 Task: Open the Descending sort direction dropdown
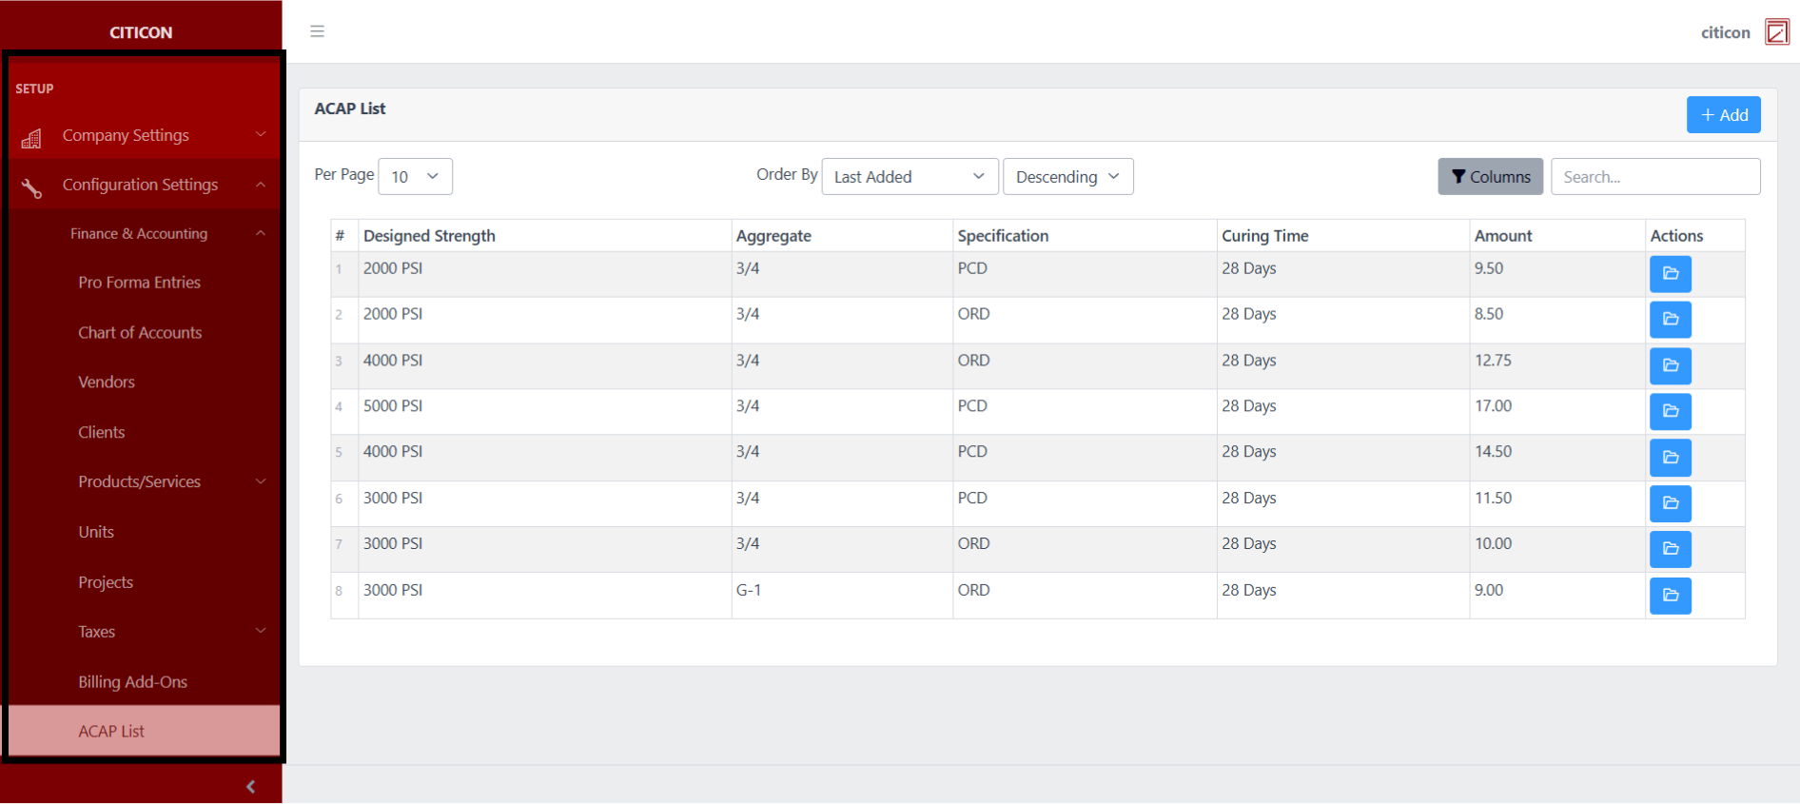point(1067,177)
